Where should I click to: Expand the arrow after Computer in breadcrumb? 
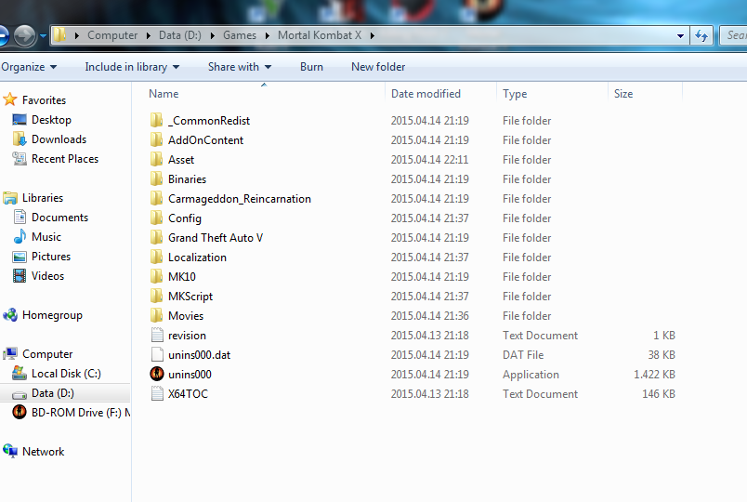[x=148, y=35]
